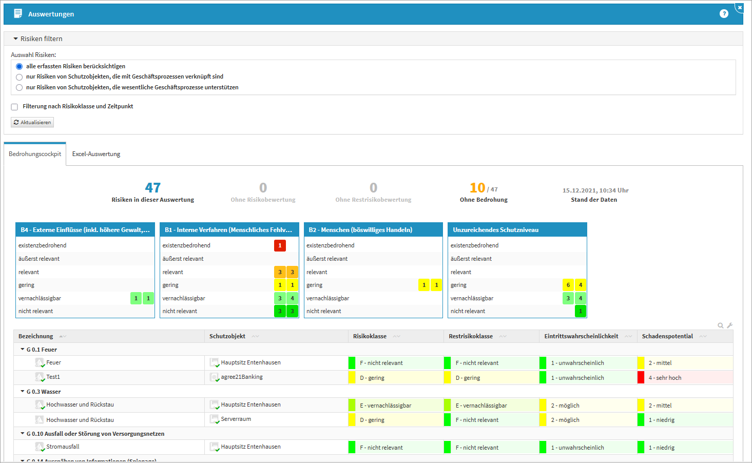
Task: Click the help question mark icon
Action: pyautogui.click(x=724, y=14)
